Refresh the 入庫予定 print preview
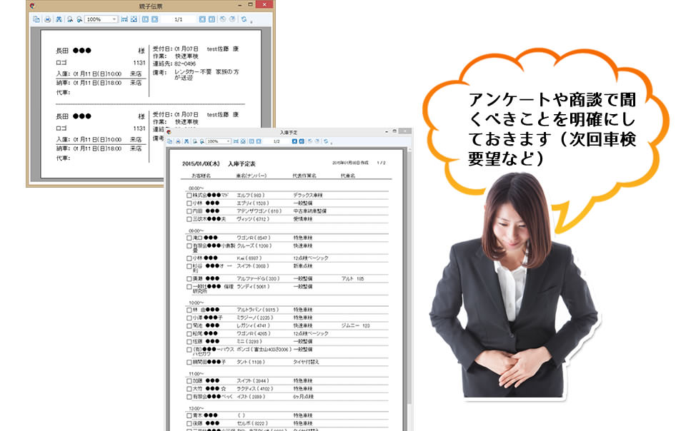 [x=325, y=141]
